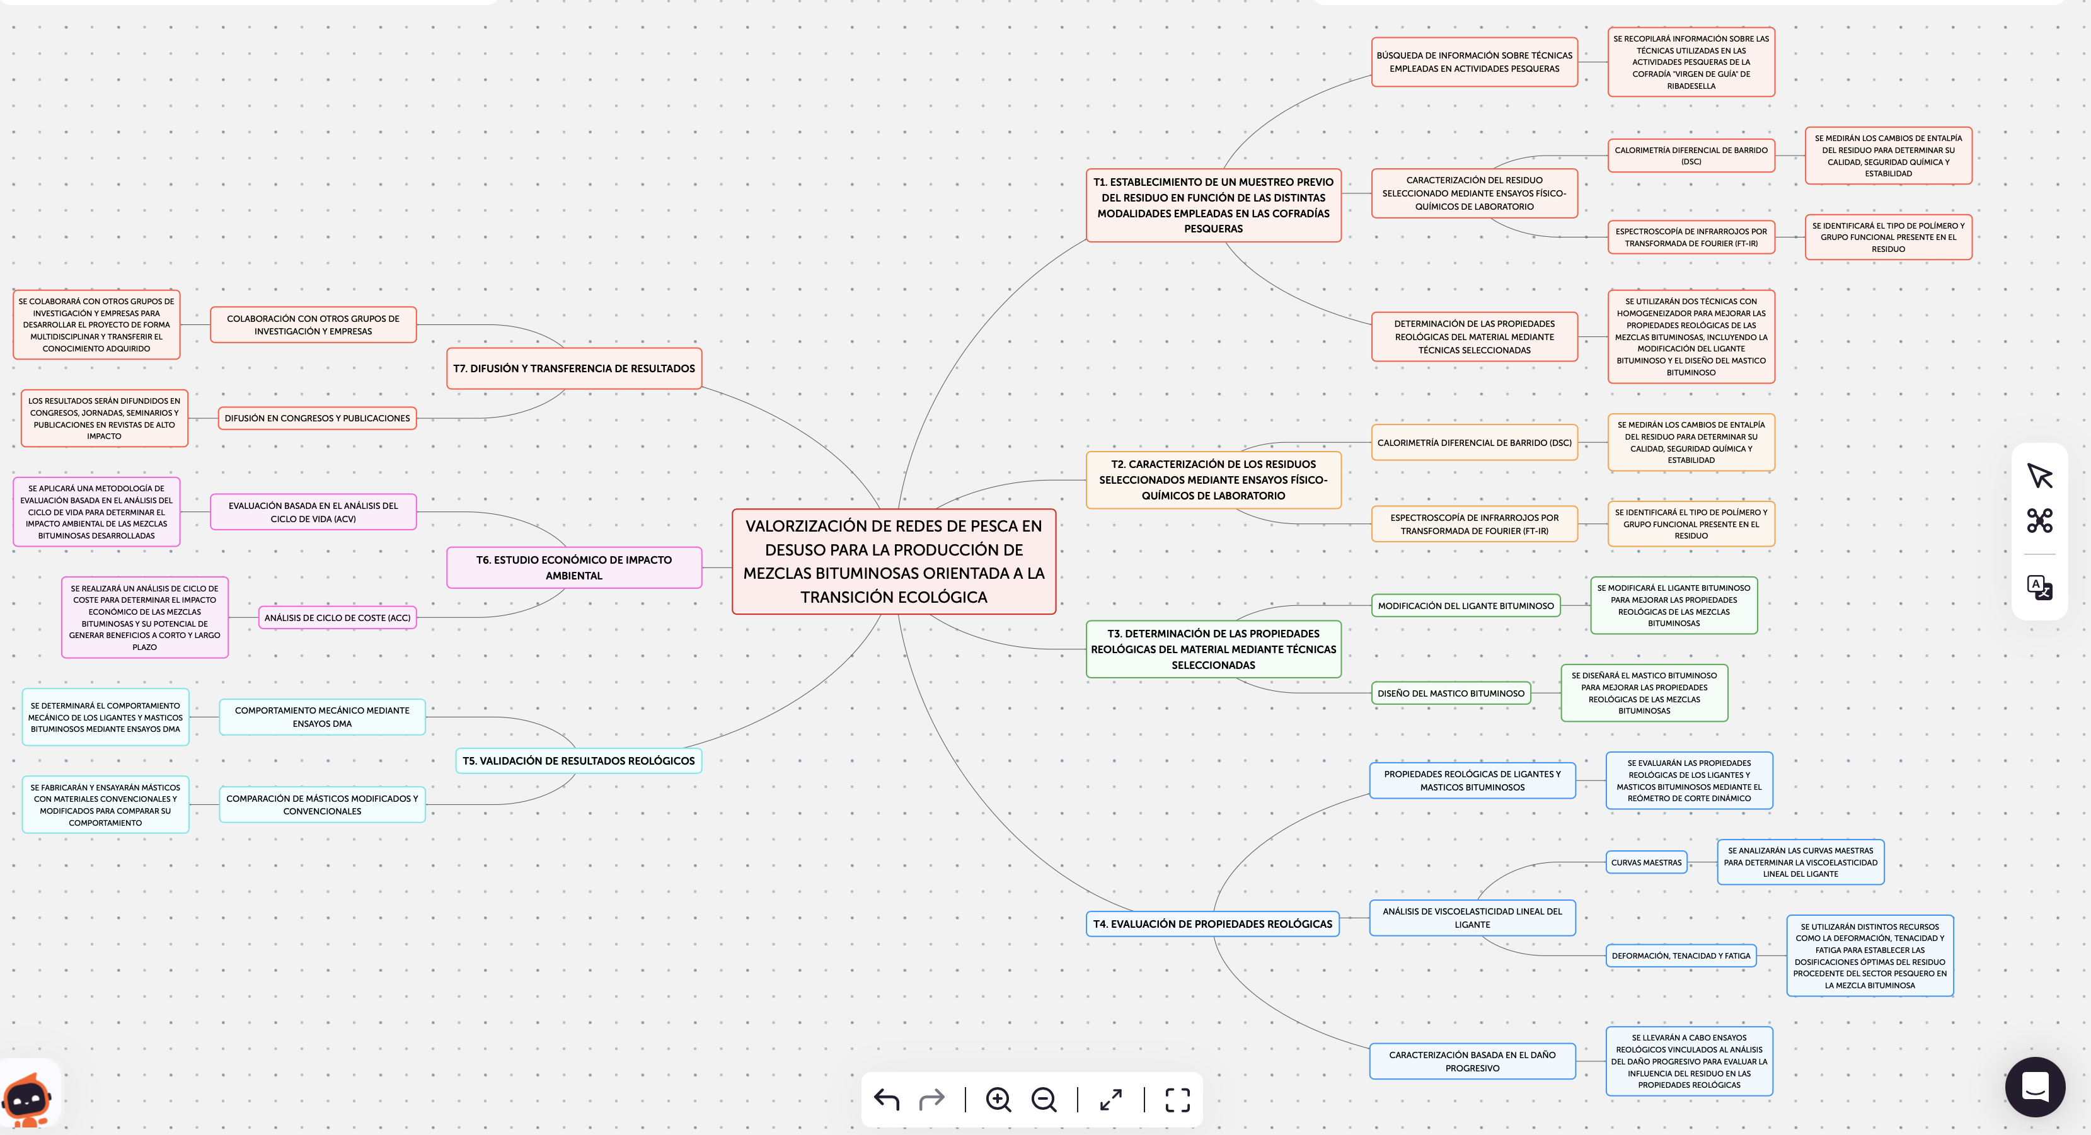Zoom in with the magnifier plus icon
2091x1135 pixels.
(998, 1099)
